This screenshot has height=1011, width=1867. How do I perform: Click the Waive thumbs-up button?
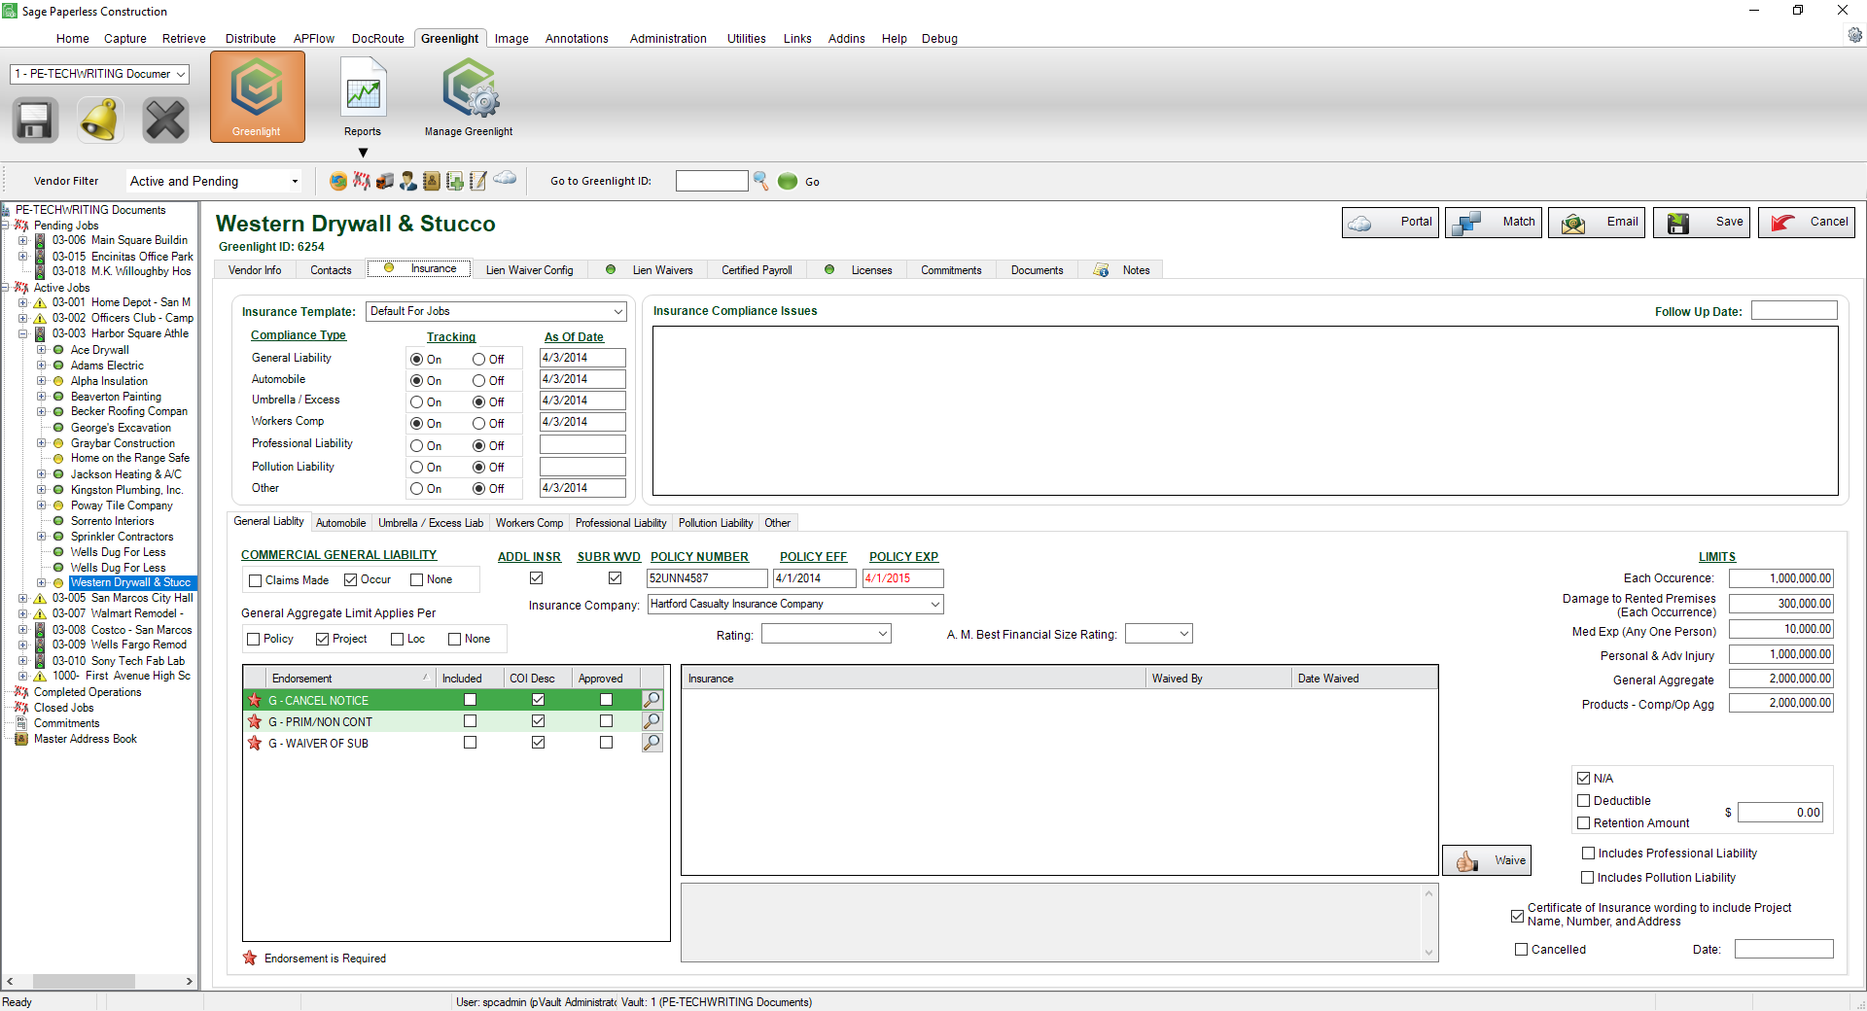1487,860
